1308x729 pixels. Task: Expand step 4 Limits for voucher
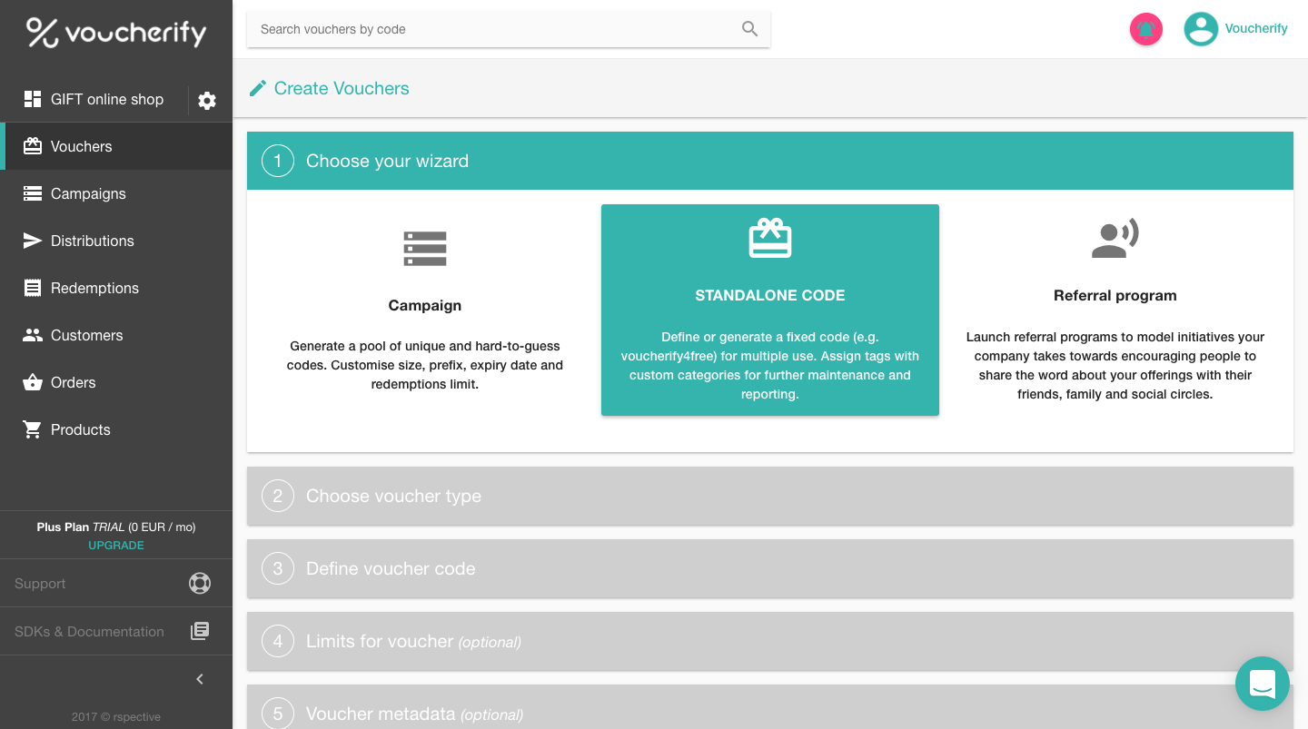pyautogui.click(x=770, y=641)
